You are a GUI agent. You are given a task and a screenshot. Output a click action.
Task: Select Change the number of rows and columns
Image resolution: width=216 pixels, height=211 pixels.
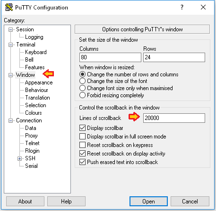[x=129, y=74]
